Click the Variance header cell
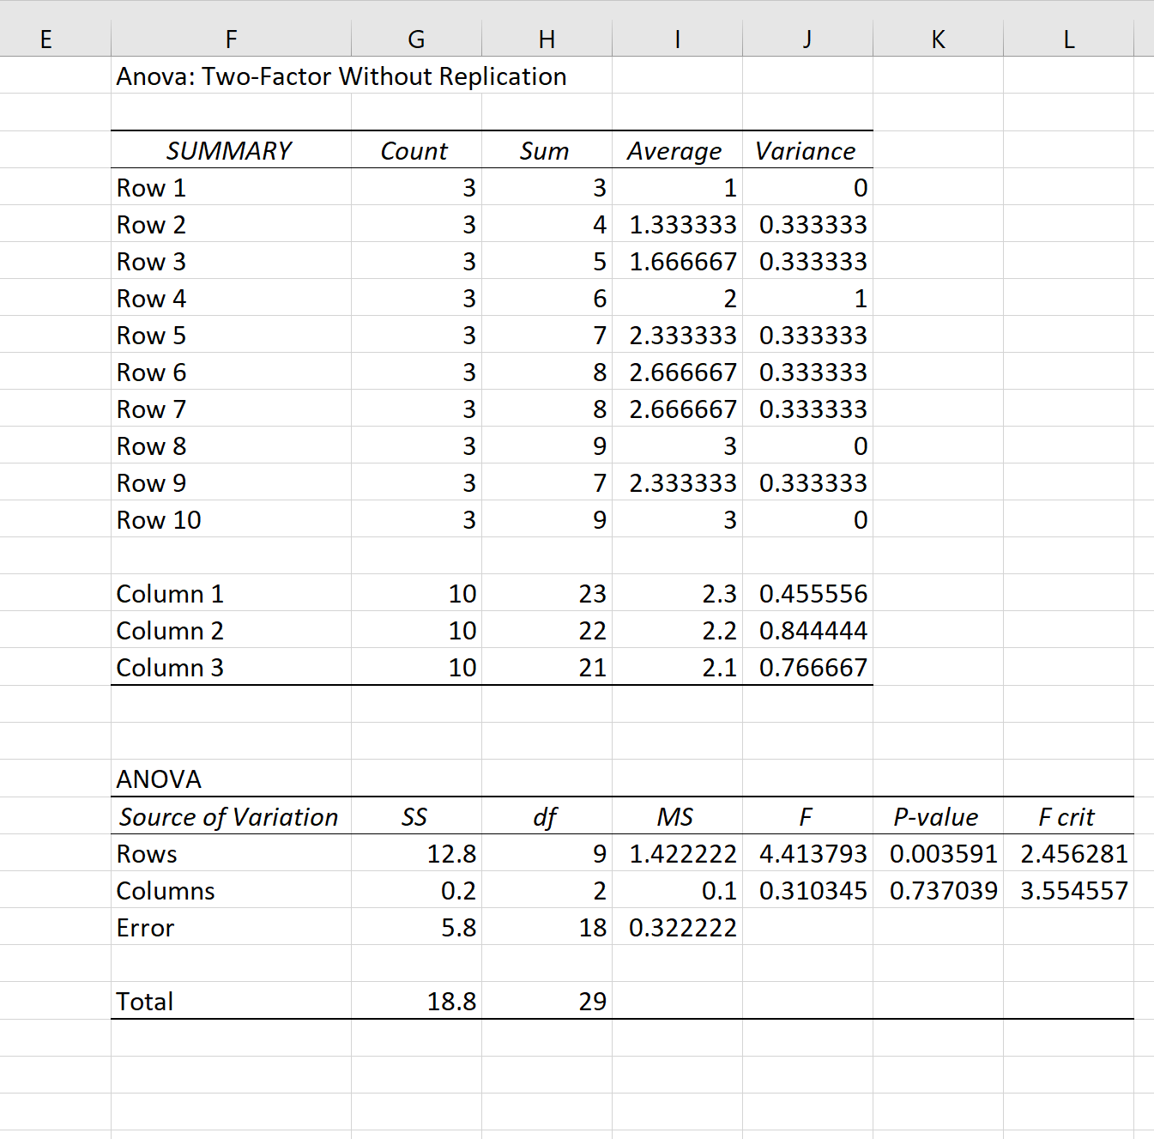 point(807,150)
